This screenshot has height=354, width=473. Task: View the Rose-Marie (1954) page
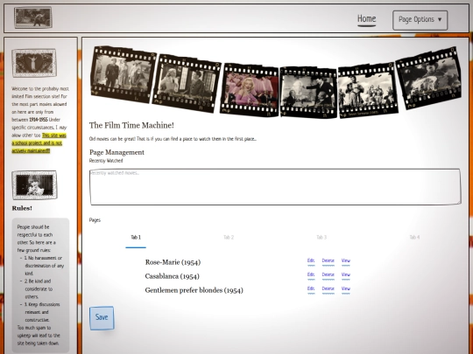[346, 261]
